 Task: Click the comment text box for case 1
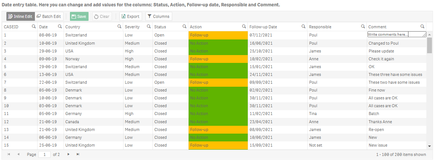tap(397, 34)
